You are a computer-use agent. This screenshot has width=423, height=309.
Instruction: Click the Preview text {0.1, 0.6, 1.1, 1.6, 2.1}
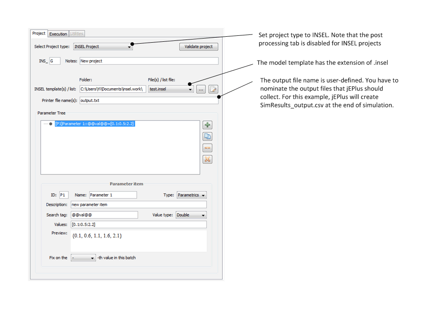[97, 236]
